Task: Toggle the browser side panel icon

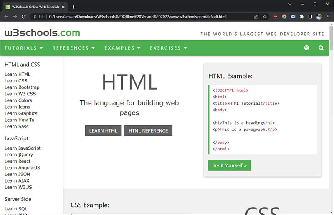Action: [x=310, y=16]
